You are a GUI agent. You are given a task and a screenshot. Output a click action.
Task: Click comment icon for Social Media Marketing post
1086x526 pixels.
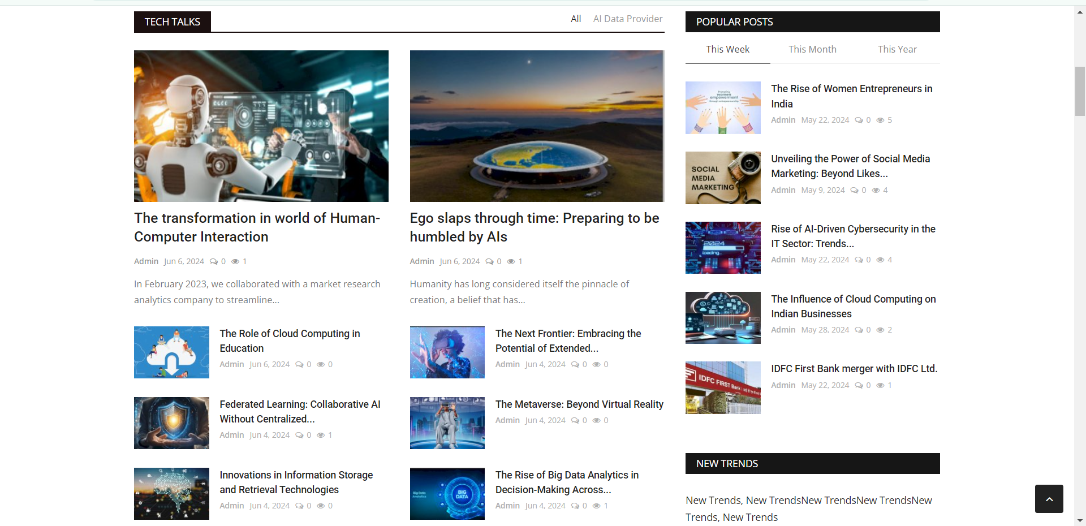[x=855, y=190]
